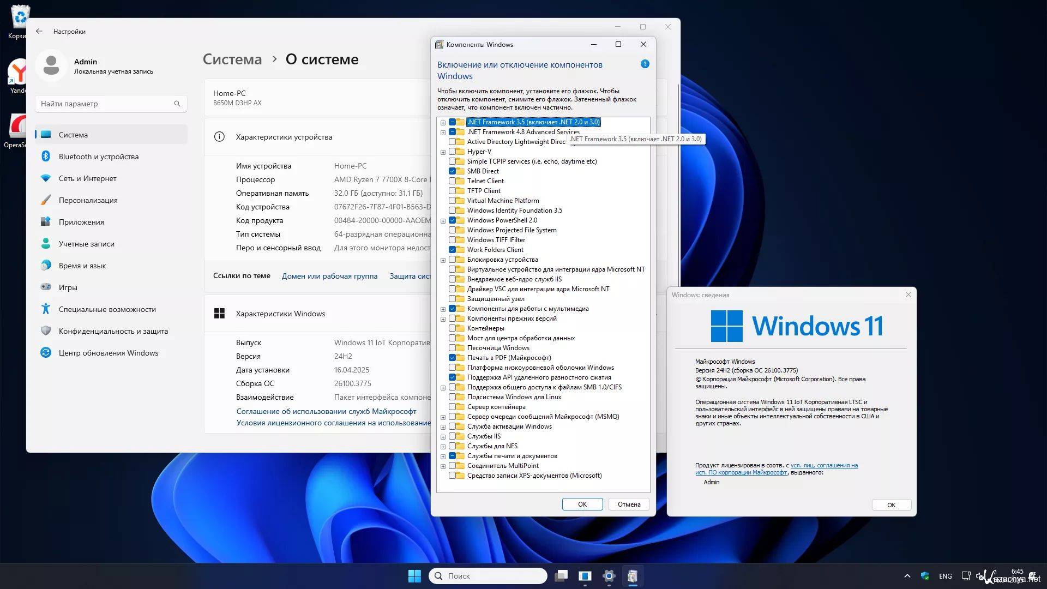Open Домен или рабочая группа link
This screenshot has width=1047, height=589.
pyautogui.click(x=329, y=276)
